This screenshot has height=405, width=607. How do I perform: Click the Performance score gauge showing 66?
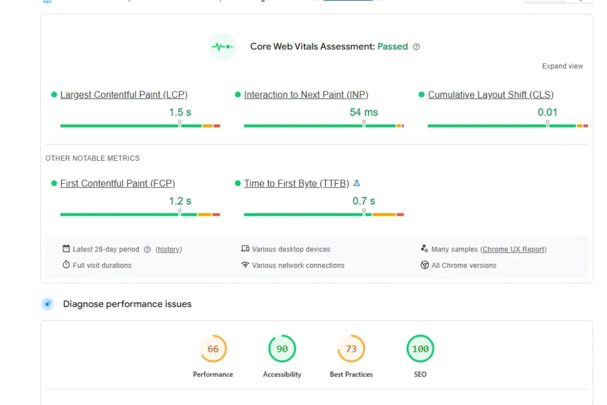(x=213, y=349)
